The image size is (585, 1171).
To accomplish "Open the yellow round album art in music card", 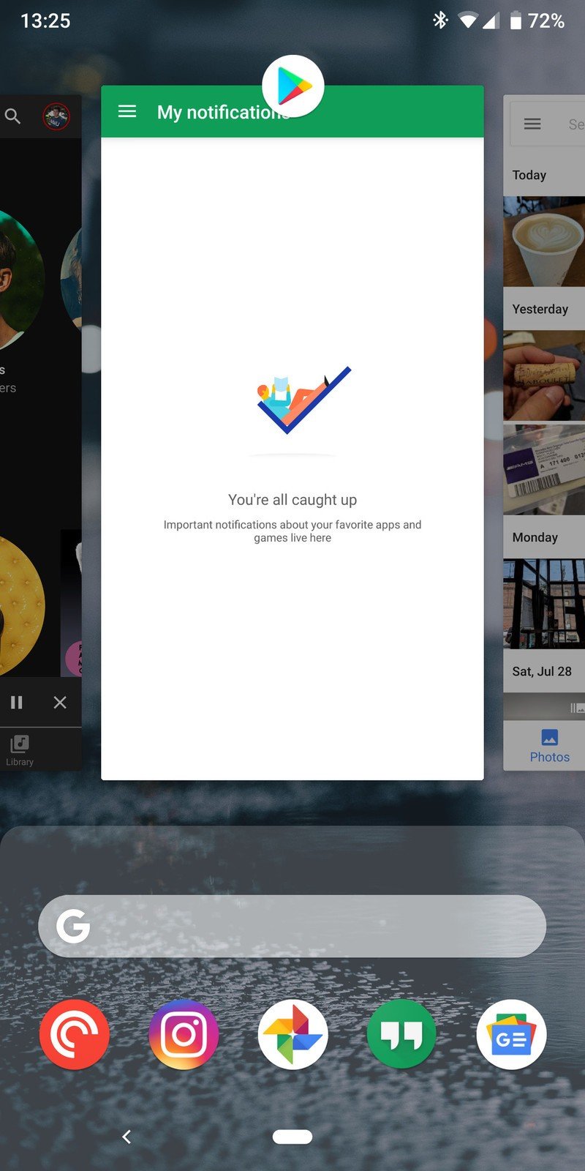I will (x=22, y=605).
